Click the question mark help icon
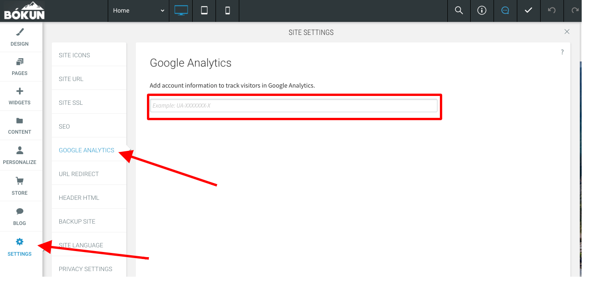 pos(562,52)
